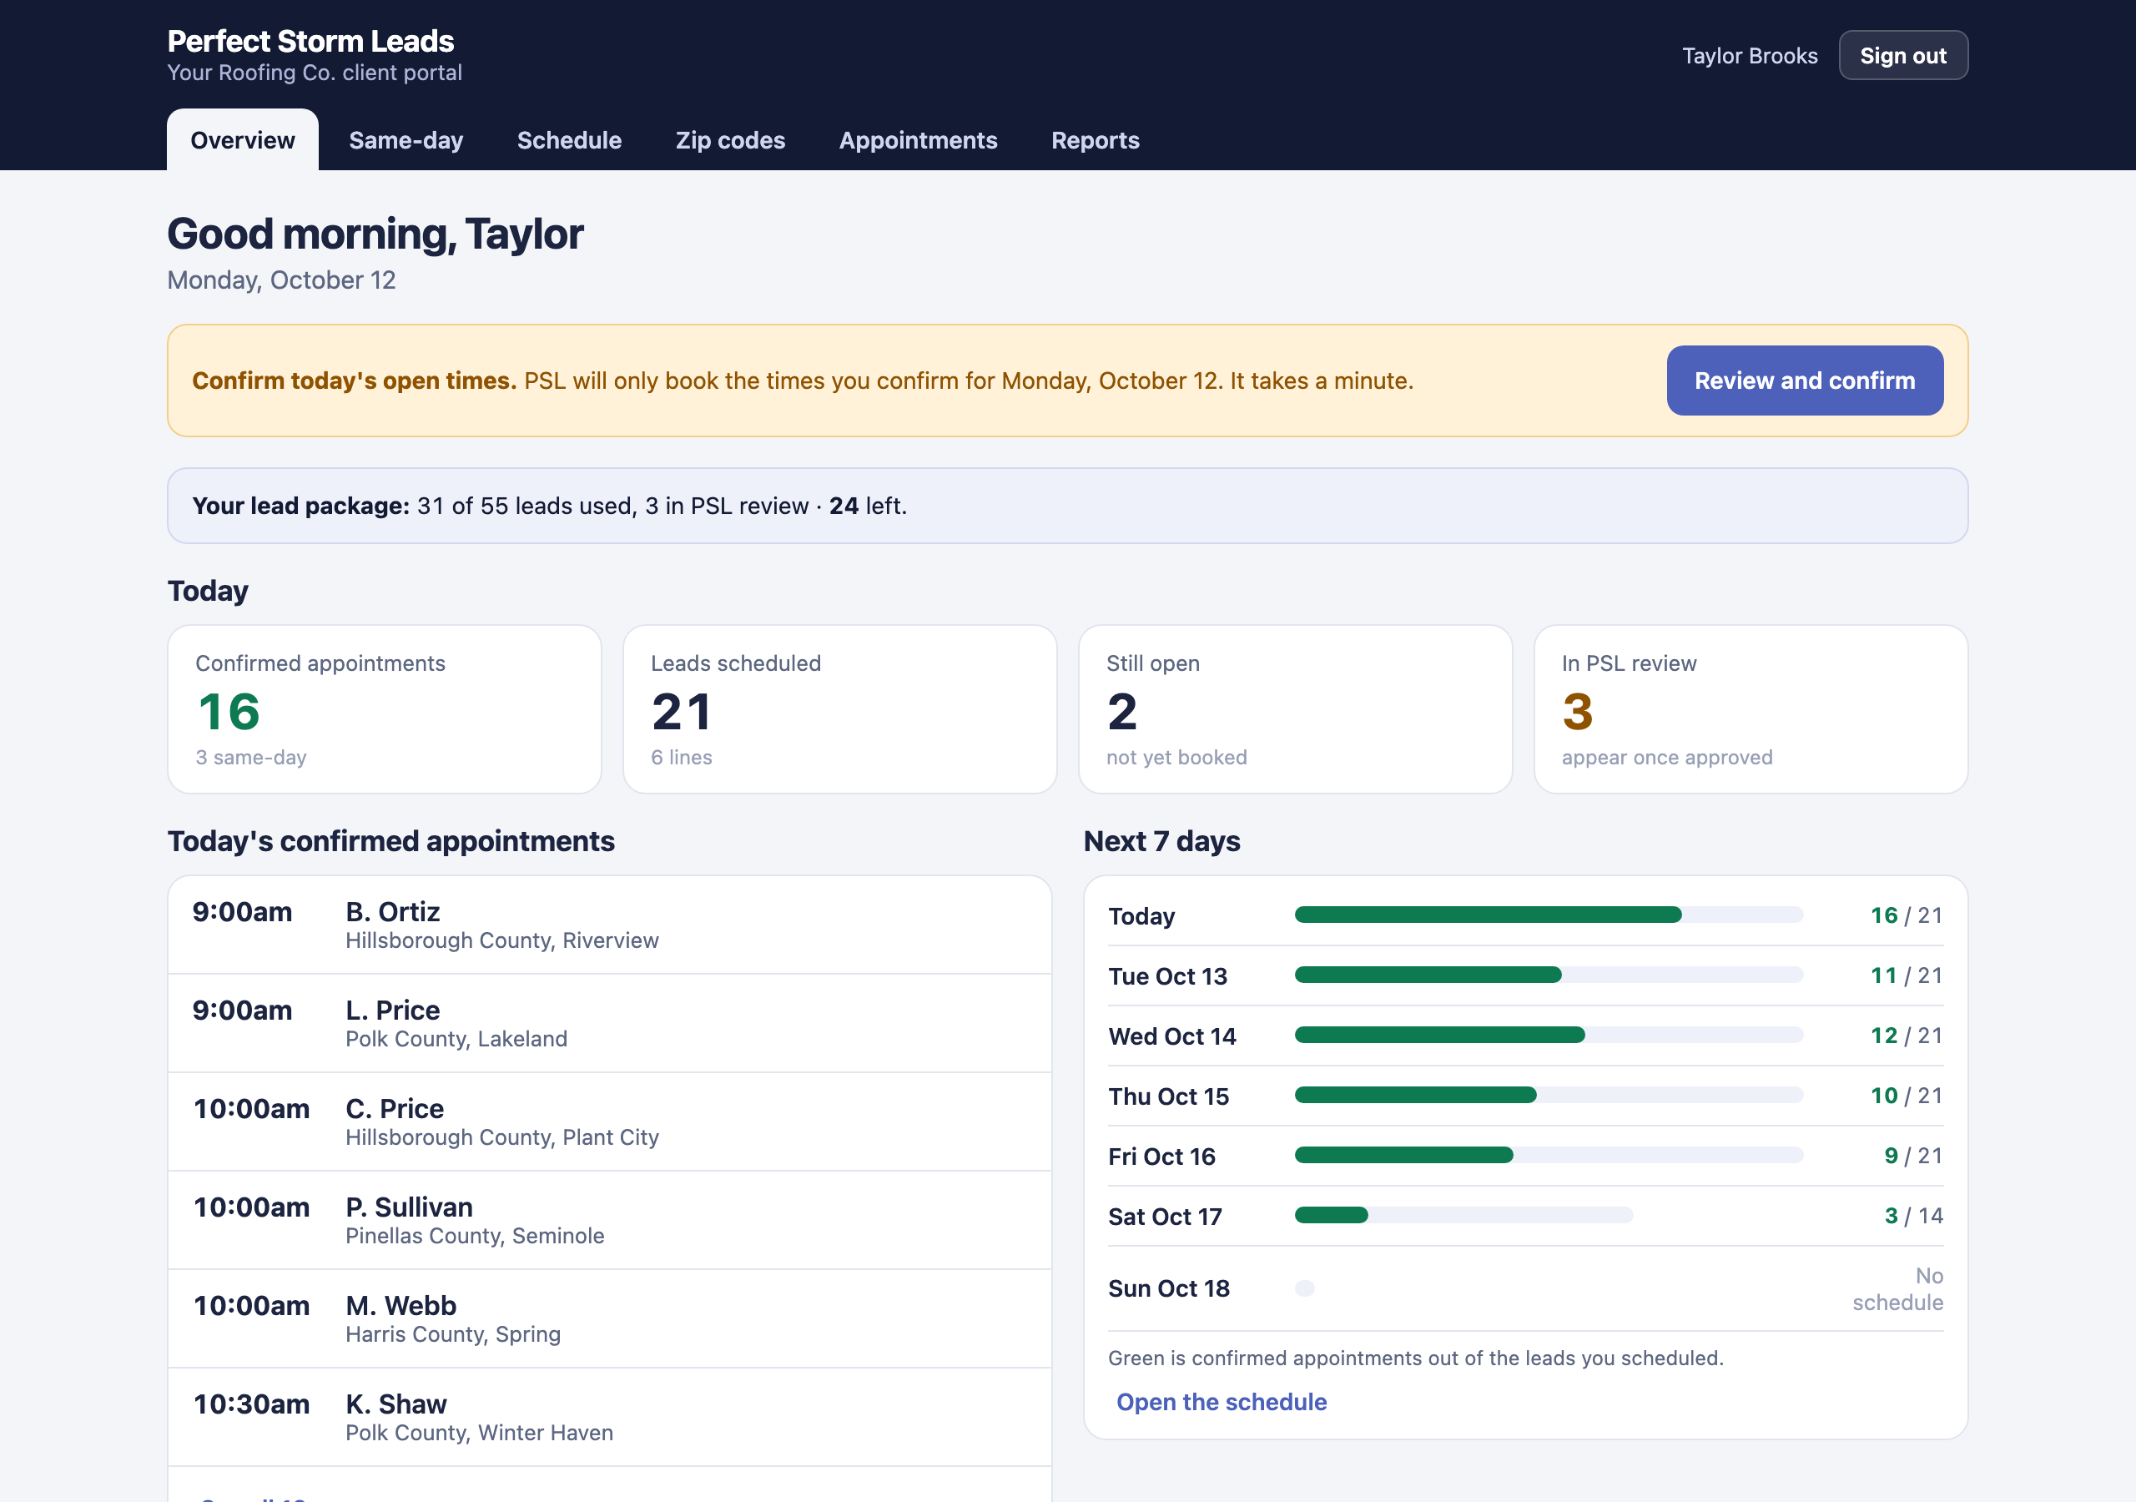This screenshot has height=1502, width=2136.
Task: Click the Tue Oct 13 progress bar
Action: tap(1549, 975)
